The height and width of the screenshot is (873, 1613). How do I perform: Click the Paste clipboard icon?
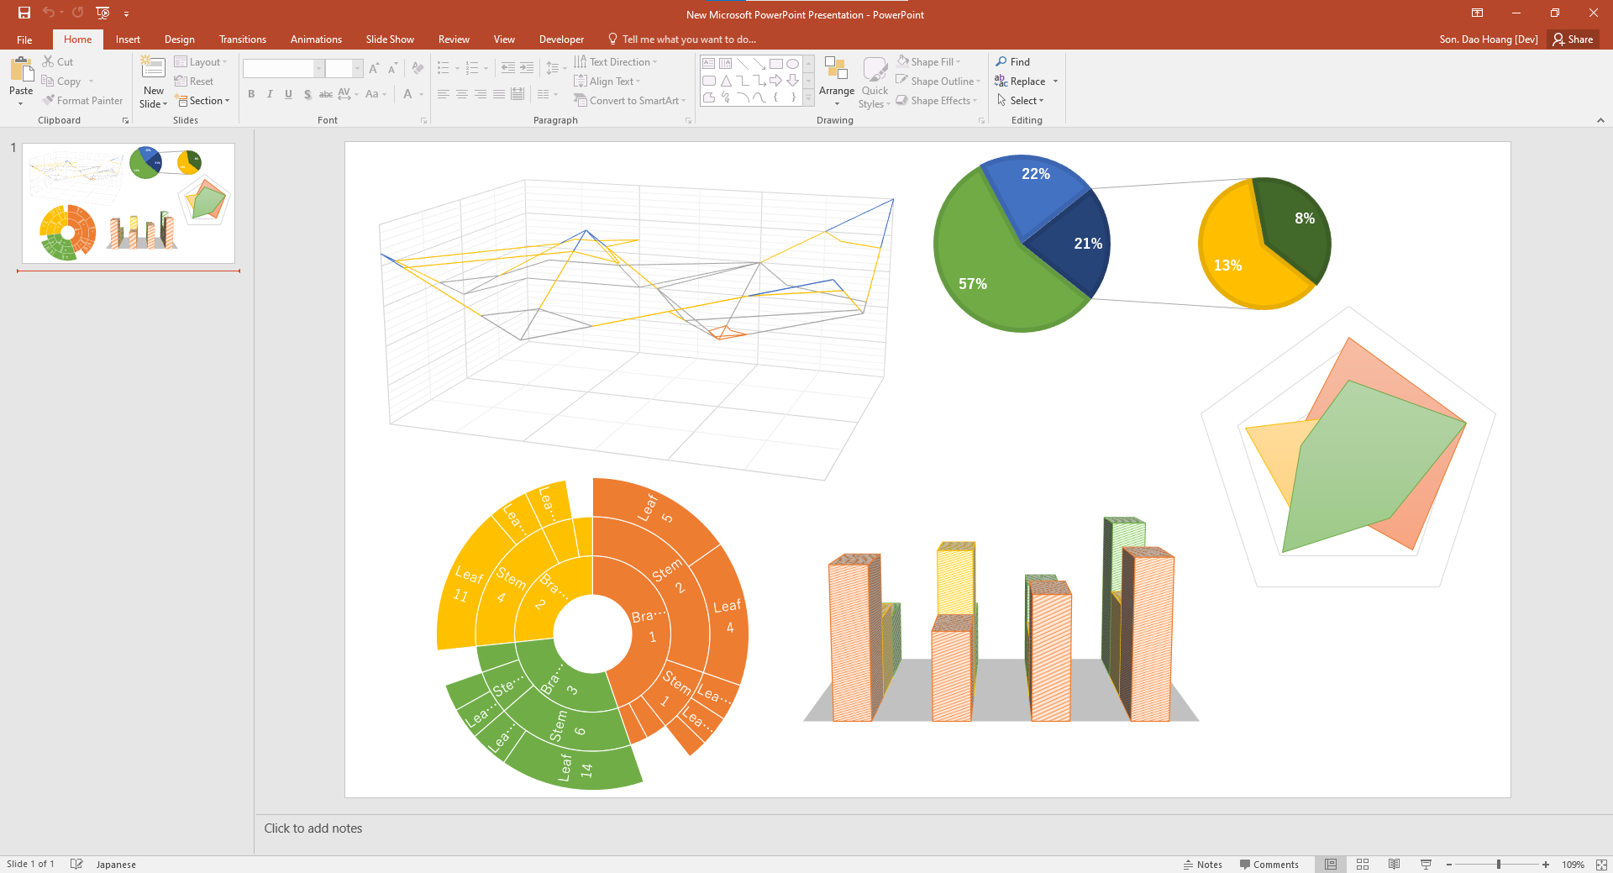click(x=21, y=71)
